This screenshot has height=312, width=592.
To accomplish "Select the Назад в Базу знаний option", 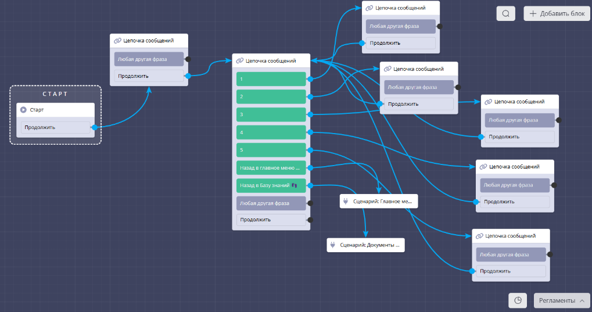I will (x=267, y=186).
